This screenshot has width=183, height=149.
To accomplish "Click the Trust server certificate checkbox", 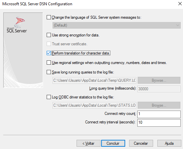I will [49, 44].
